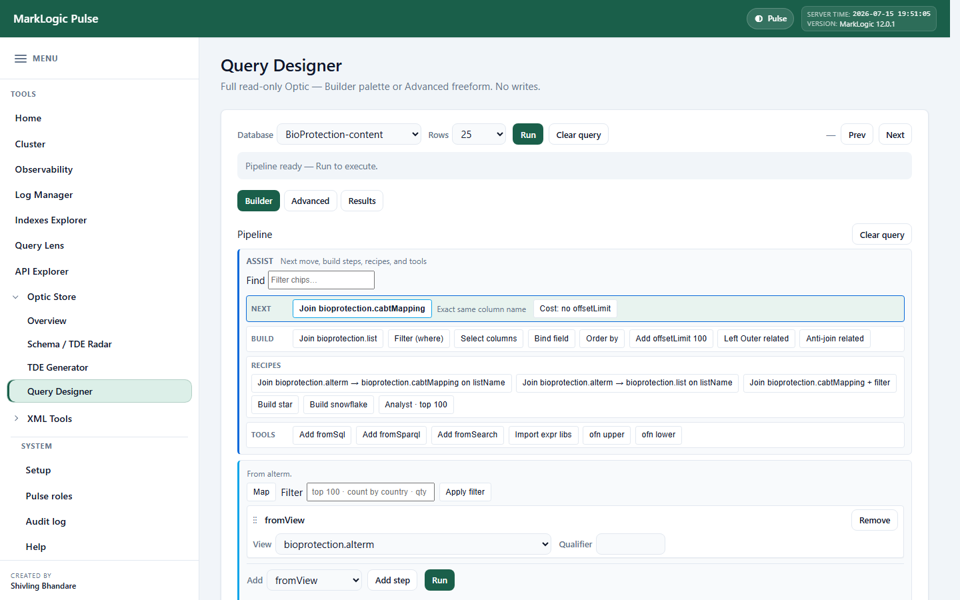The width and height of the screenshot is (960, 600).
Task: Select TDE Generator item
Action: coord(57,367)
